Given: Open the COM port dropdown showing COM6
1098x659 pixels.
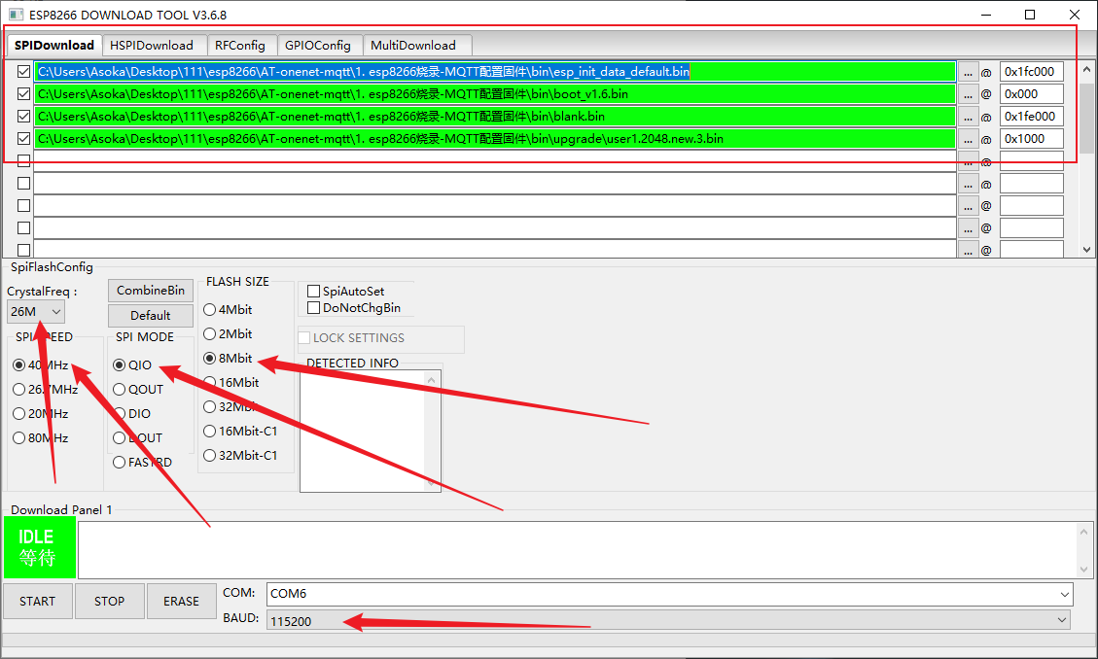Looking at the screenshot, I should pyautogui.click(x=669, y=594).
